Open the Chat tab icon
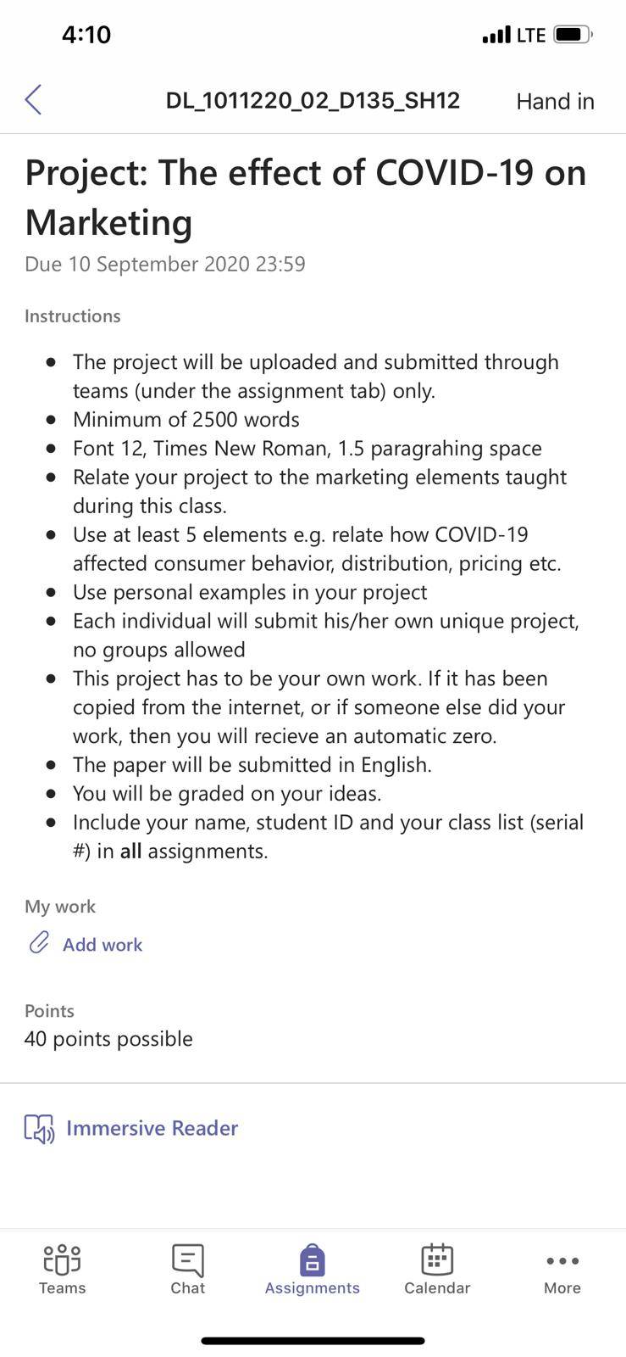Viewport: 626px width, 1357px height. coord(187,1259)
